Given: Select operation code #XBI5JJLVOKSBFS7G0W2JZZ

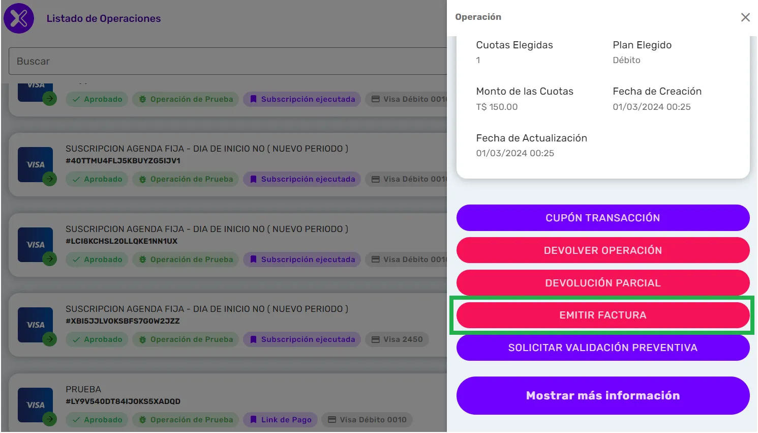Looking at the screenshot, I should pyautogui.click(x=123, y=321).
